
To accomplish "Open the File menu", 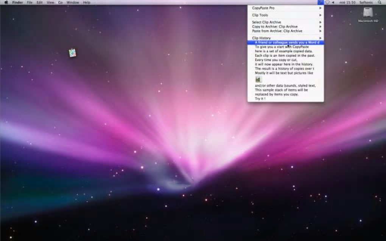I will pos(30,3).
